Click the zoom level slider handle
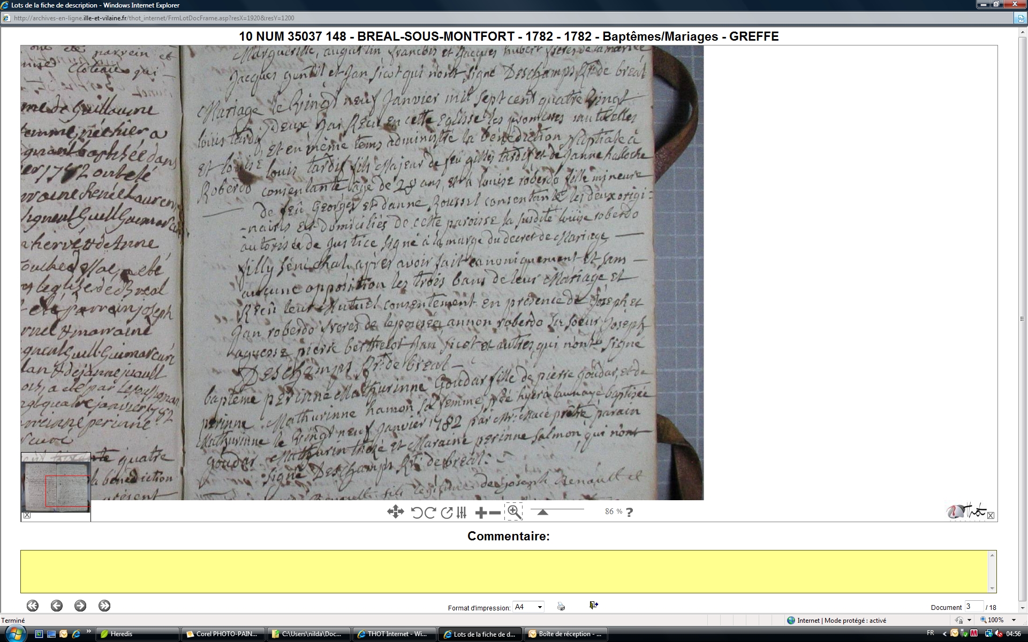1028x642 pixels. [x=542, y=512]
